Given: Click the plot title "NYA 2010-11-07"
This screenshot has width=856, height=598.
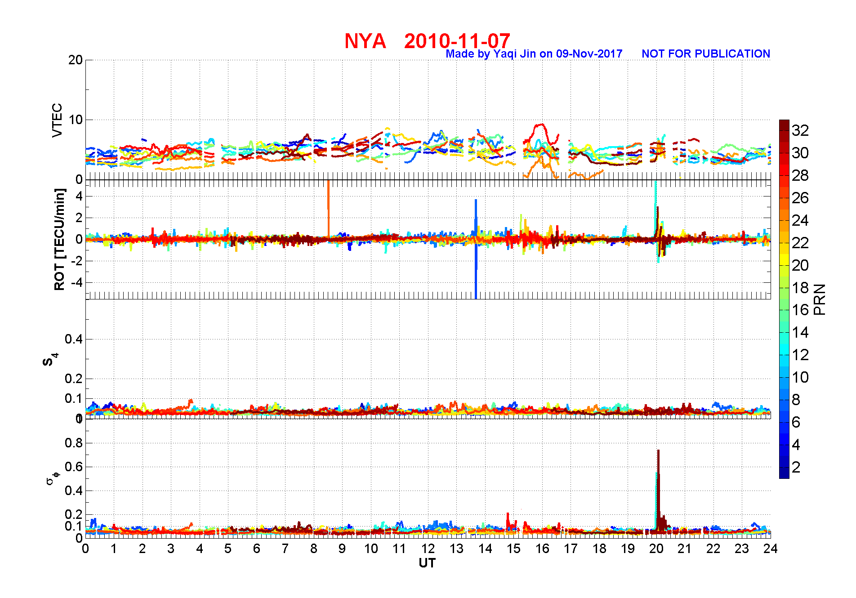Looking at the screenshot, I should pos(427,41).
